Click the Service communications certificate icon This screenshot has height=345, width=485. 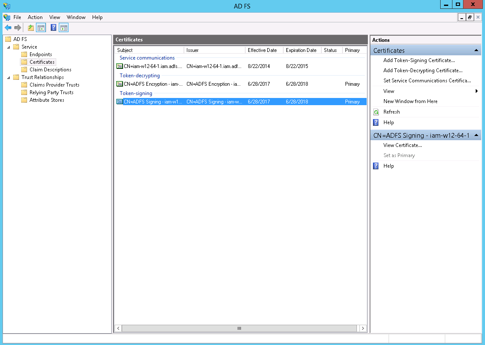coord(120,66)
